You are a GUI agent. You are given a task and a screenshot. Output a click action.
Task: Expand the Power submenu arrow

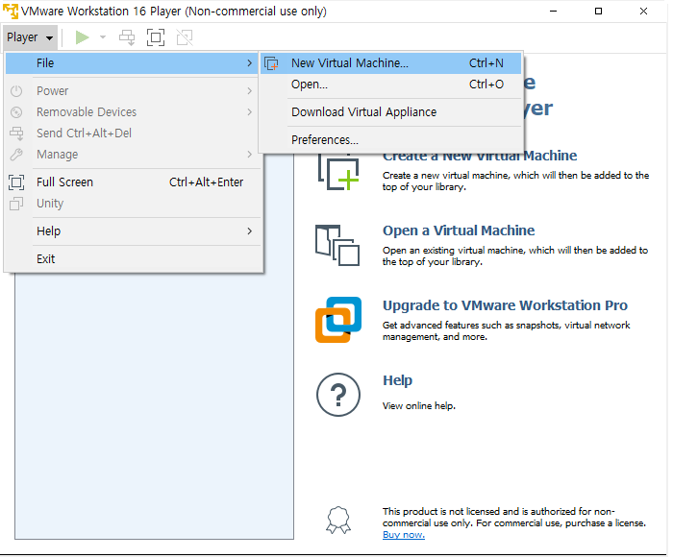[249, 91]
